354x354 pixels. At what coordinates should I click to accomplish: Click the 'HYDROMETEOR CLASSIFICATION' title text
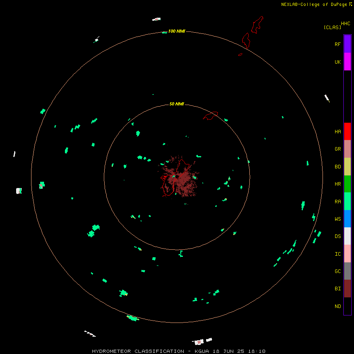point(138,351)
